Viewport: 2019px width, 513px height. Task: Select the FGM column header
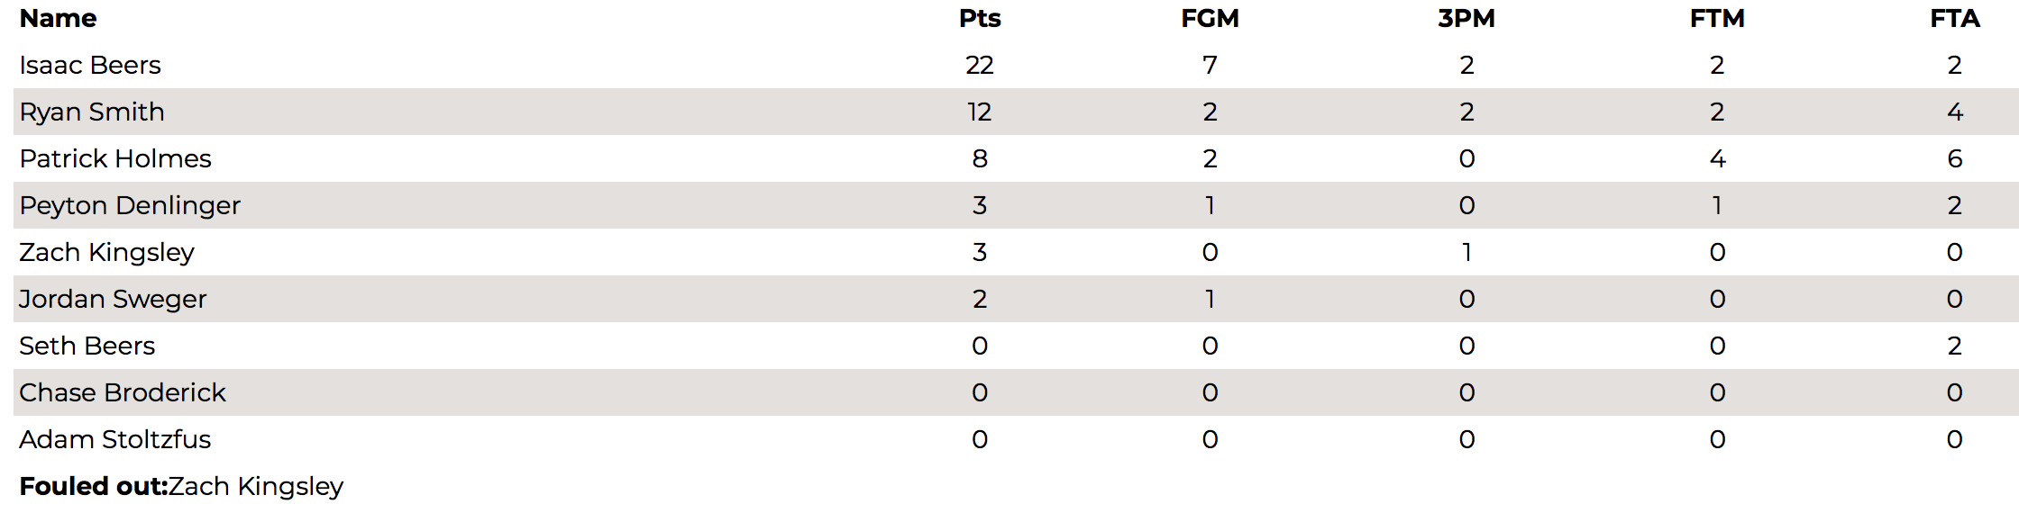click(x=1210, y=19)
